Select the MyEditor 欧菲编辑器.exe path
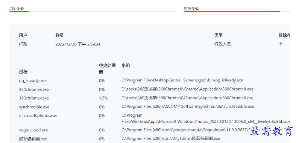 point(171,138)
